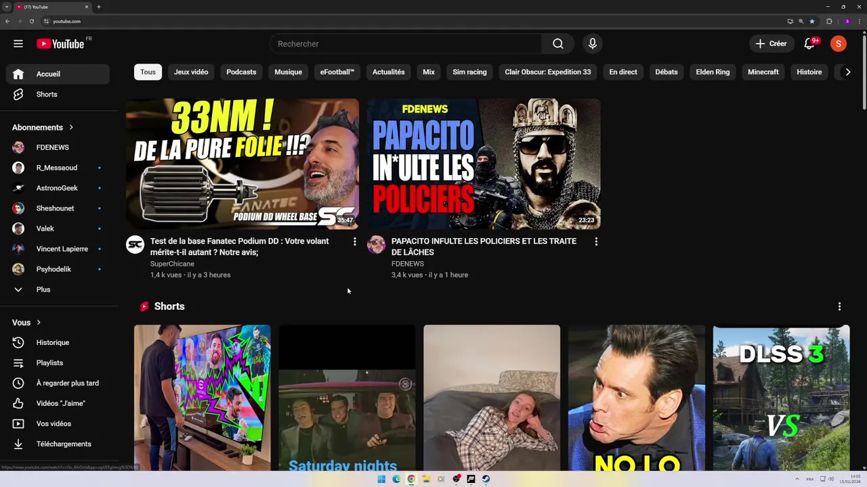Click the search magnifier button

coord(557,44)
